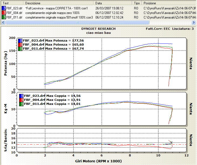The height and width of the screenshot is (165, 197).
Task: Open the Niente right-axis selector on power graph
Action: [x=191, y=64]
